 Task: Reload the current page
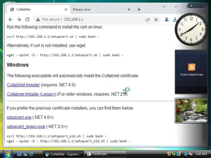click(27, 19)
